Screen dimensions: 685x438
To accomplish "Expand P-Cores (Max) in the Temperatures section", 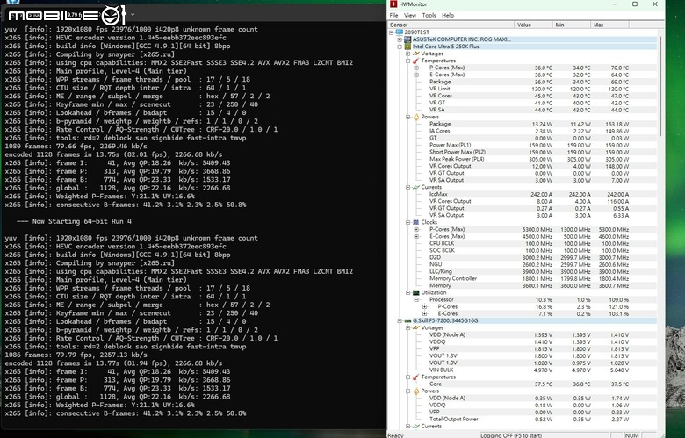I will (416, 68).
